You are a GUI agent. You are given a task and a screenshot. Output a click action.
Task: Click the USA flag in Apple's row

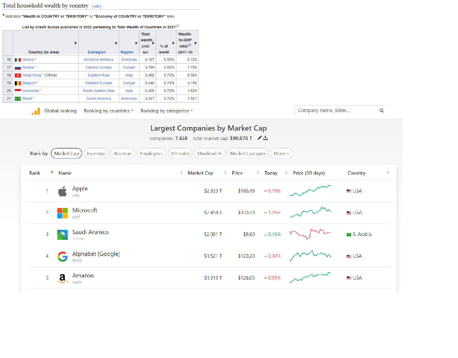coord(349,191)
